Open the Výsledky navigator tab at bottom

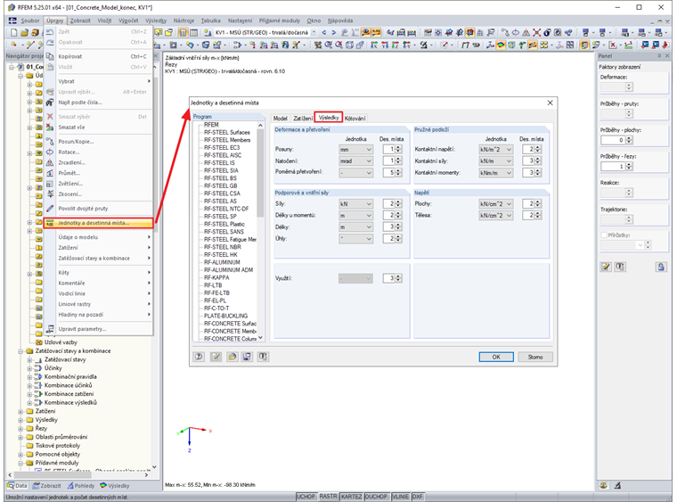(115, 486)
